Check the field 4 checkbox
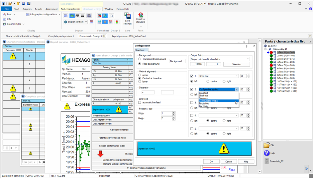Image resolution: width=314 pixels, height=179 pixels. coord(192,115)
